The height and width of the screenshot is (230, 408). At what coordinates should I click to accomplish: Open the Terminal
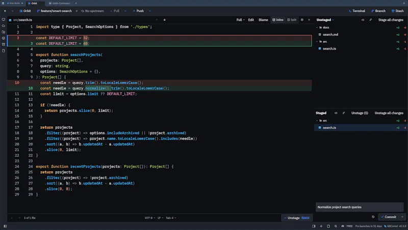(x=357, y=11)
